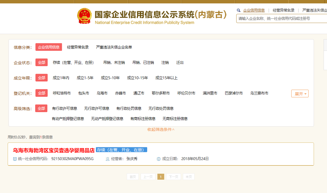Focus the enterprise name search field
Viewport: 327px width, 193px height.
282,18
